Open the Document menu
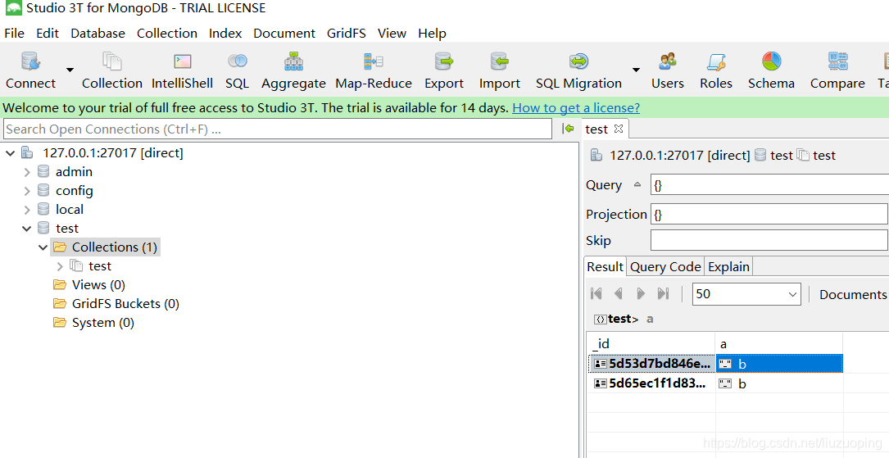The image size is (889, 458). point(284,34)
